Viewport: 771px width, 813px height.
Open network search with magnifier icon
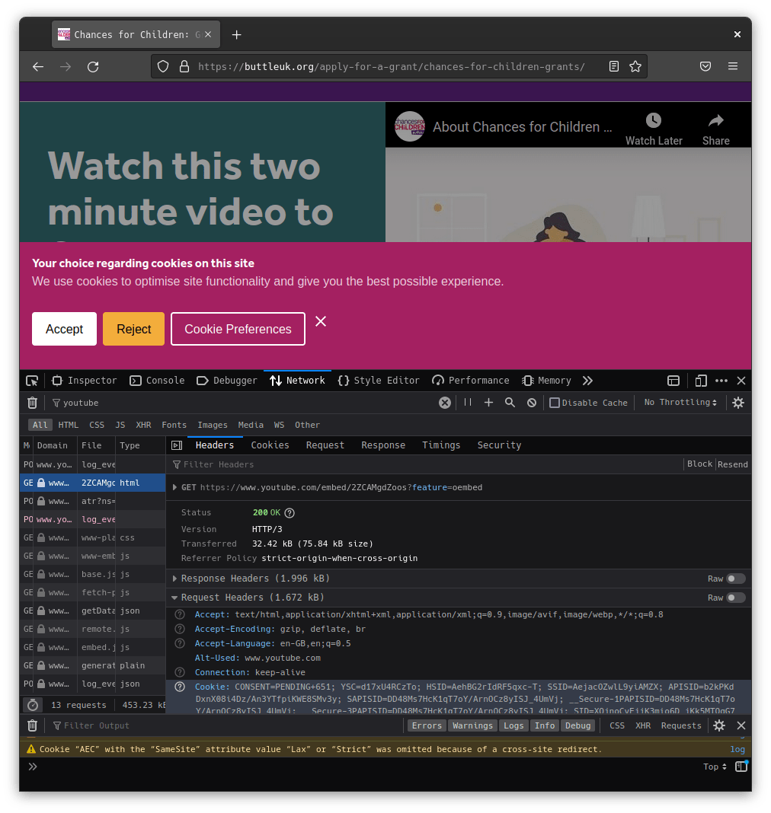(x=510, y=403)
